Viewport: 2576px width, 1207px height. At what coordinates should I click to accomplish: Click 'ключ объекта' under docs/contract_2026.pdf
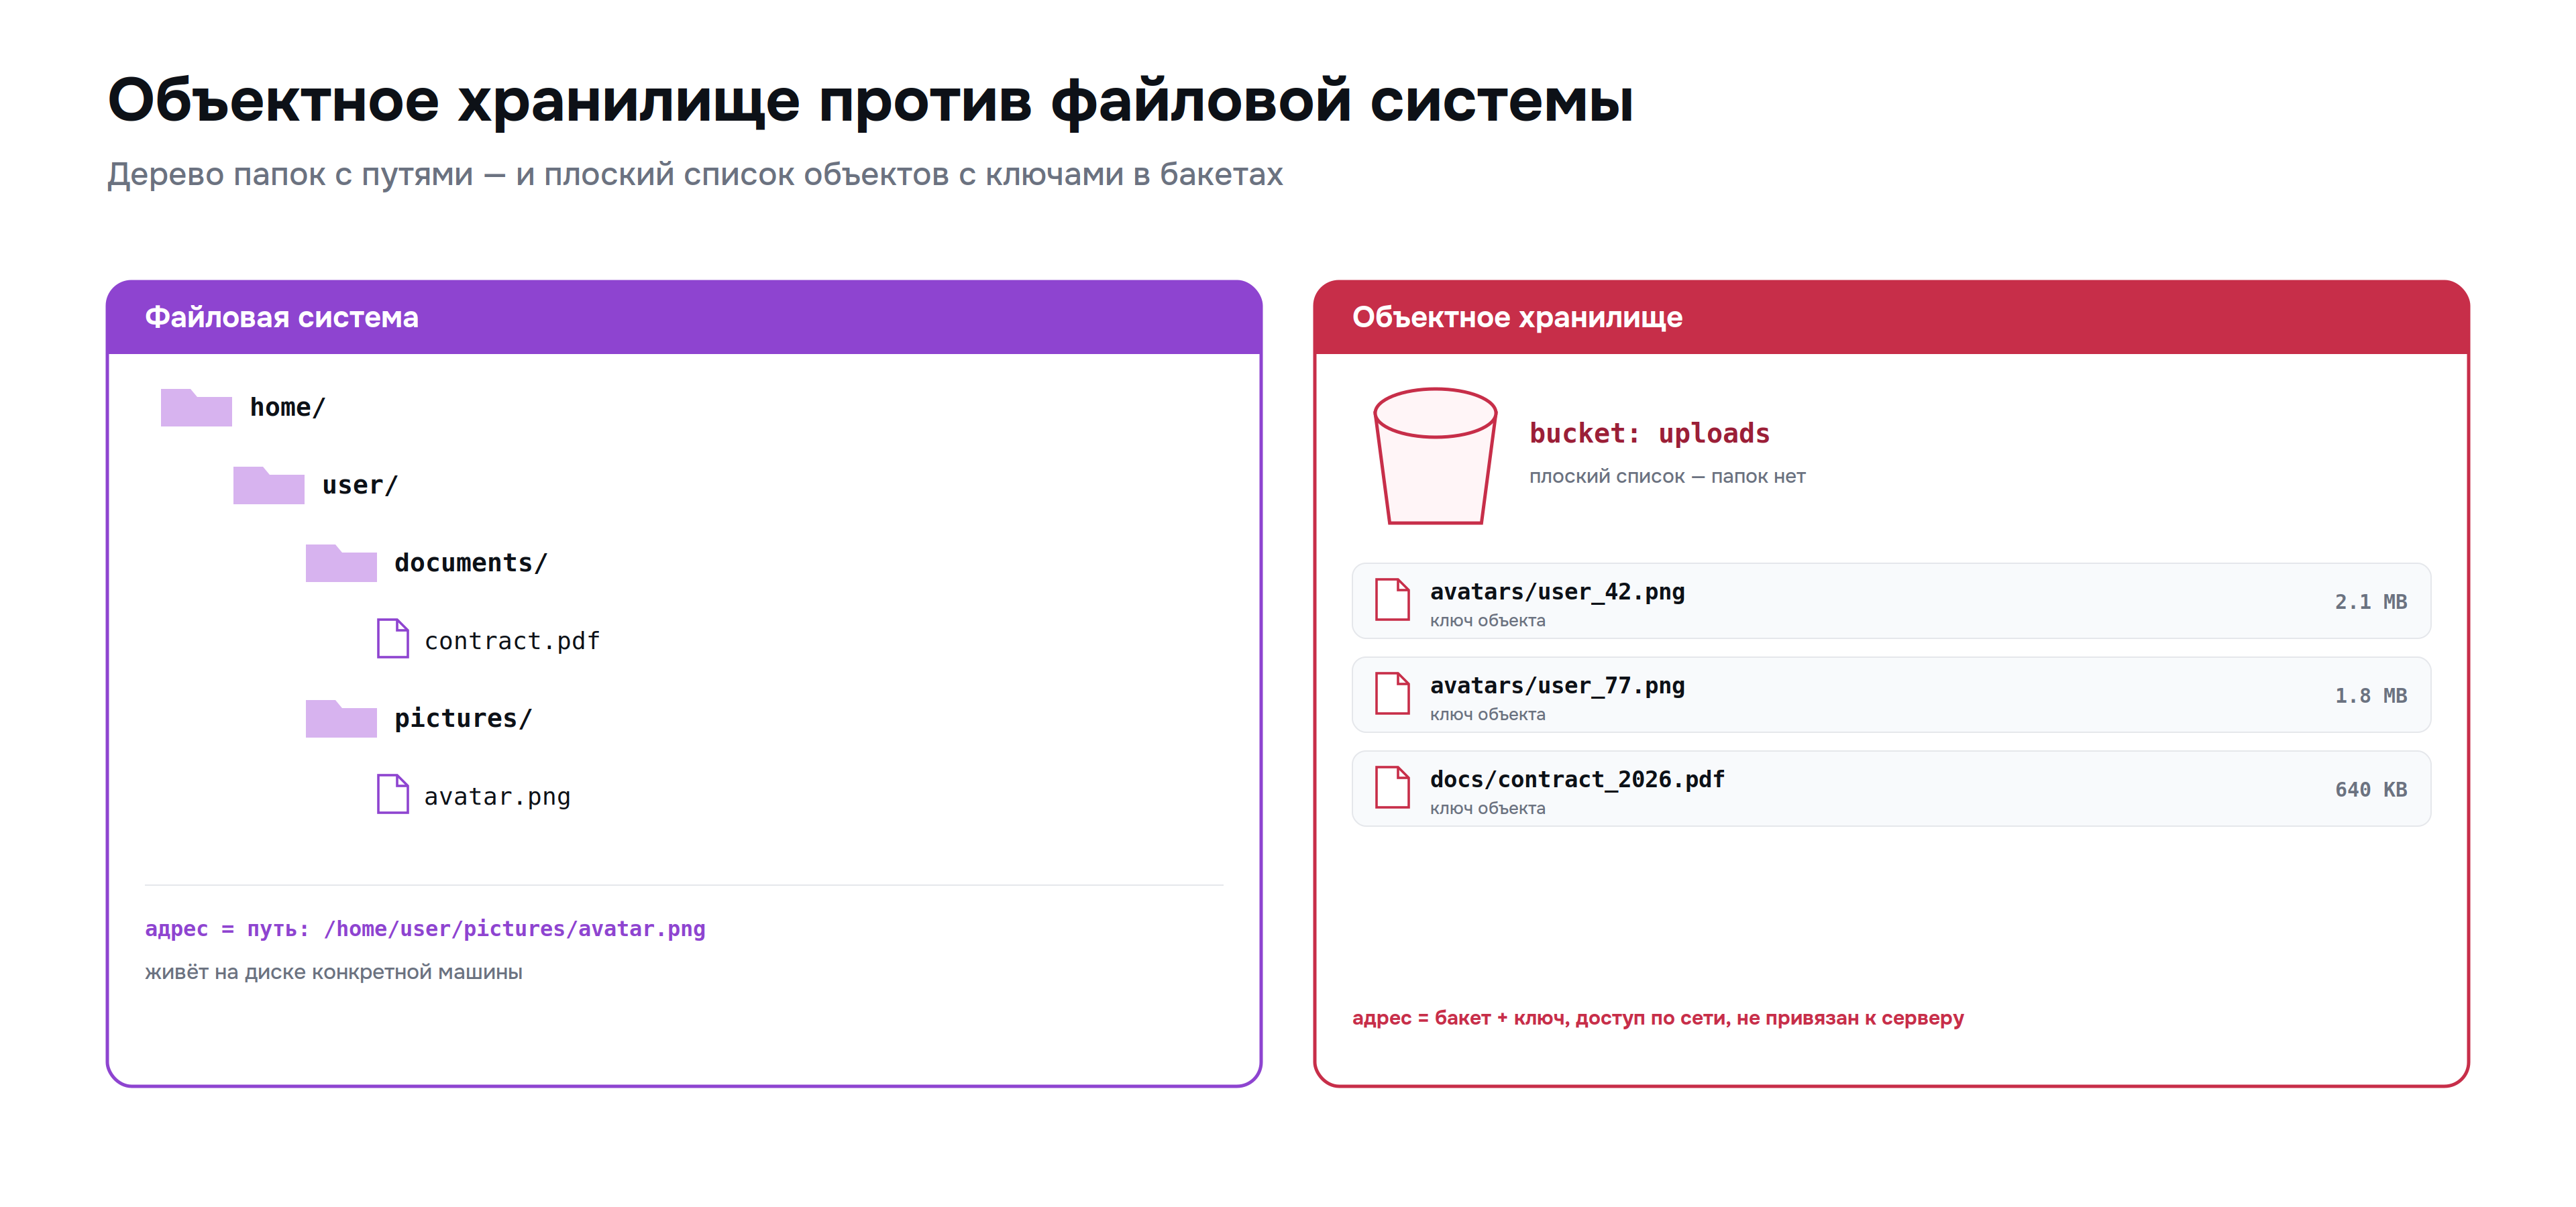click(x=1487, y=808)
